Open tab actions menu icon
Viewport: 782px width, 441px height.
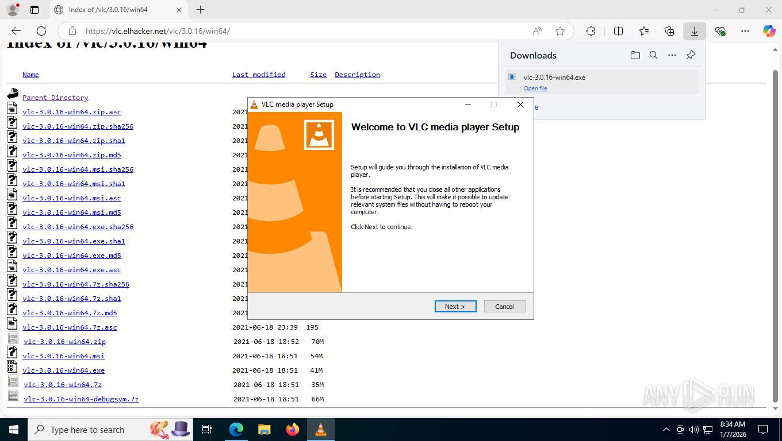(34, 10)
